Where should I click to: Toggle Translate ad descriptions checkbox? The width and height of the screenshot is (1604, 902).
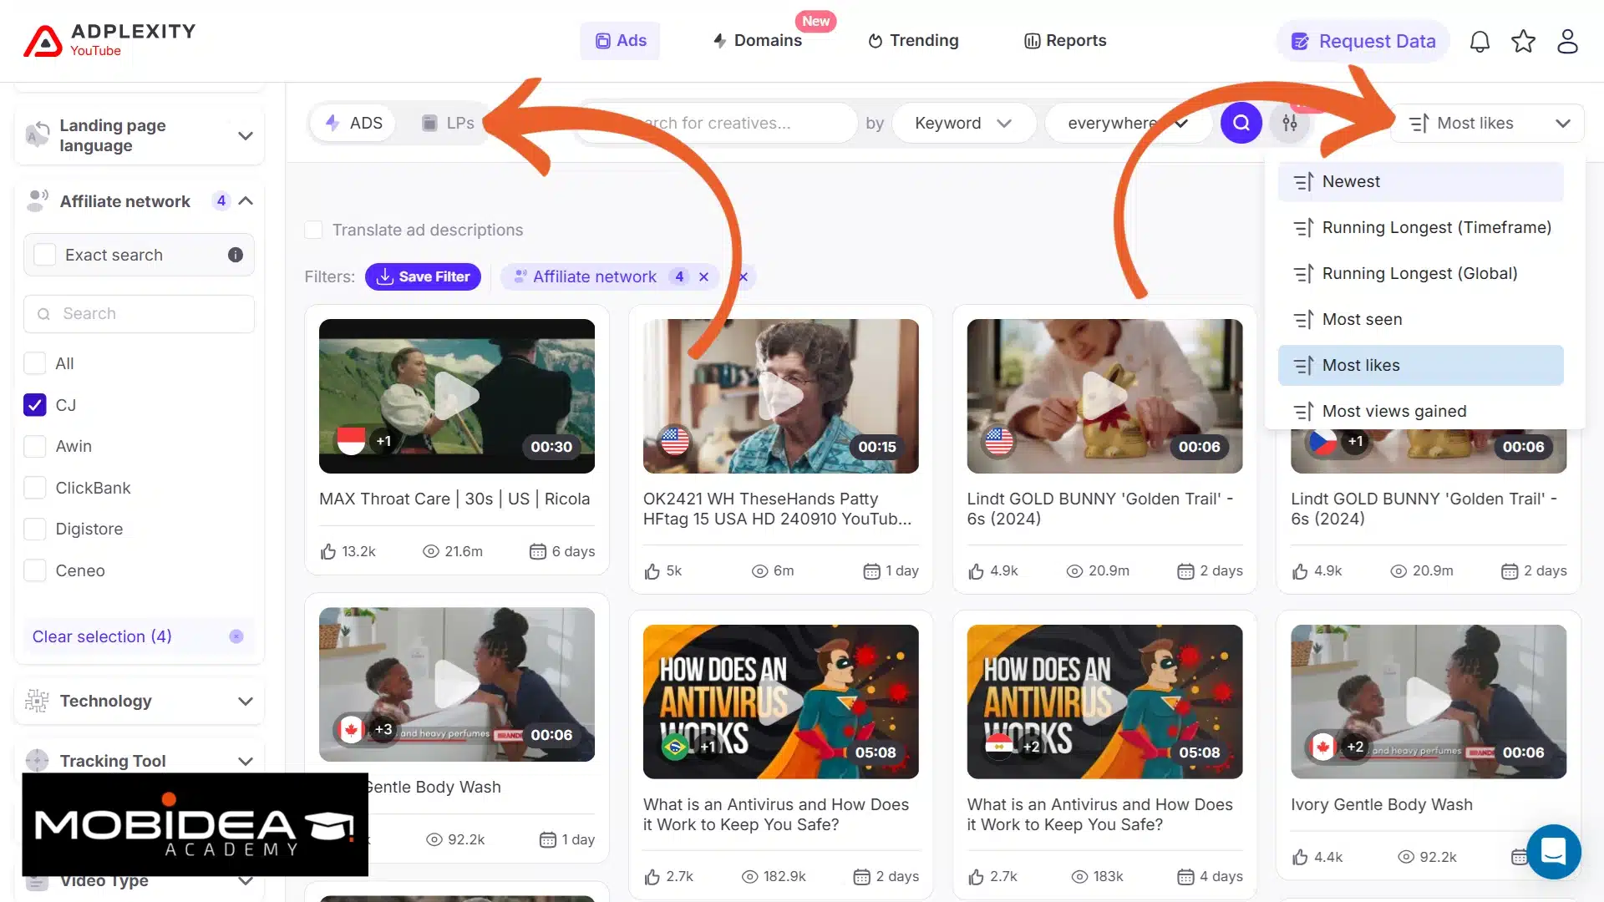pos(313,230)
